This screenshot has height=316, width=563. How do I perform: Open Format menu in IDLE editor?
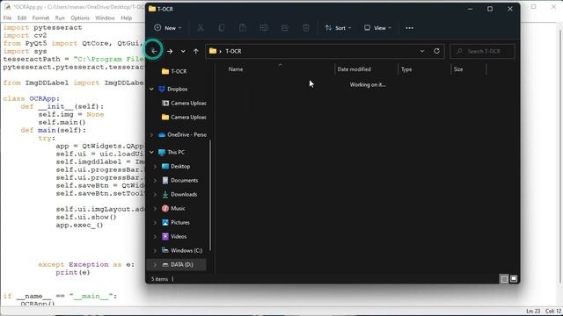click(x=40, y=18)
